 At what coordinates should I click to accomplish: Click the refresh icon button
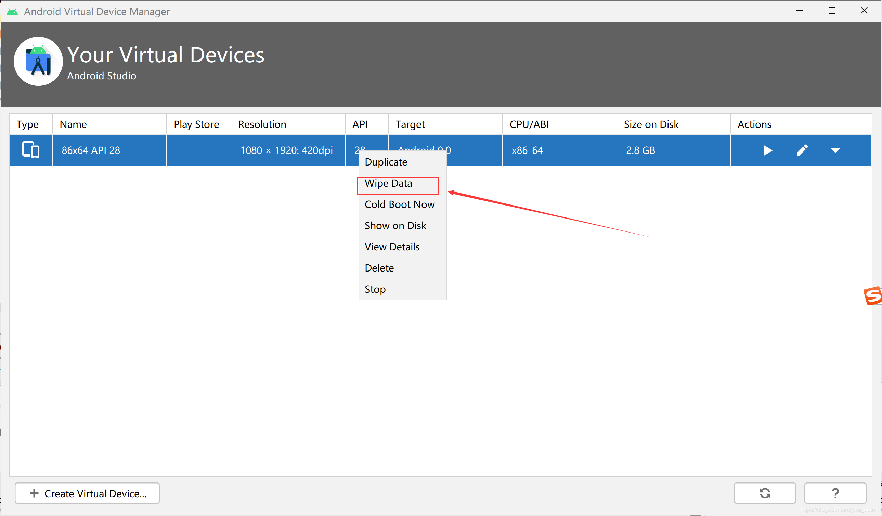click(x=764, y=493)
